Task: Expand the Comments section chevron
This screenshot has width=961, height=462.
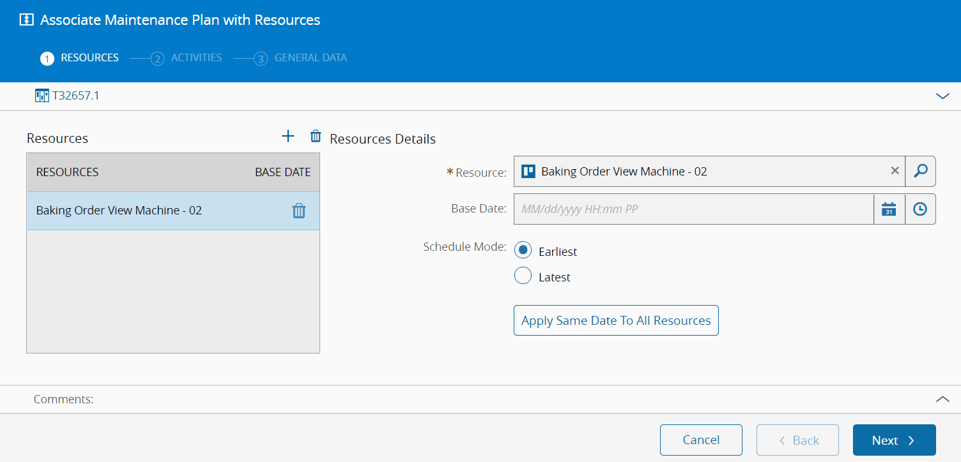Action: (942, 399)
